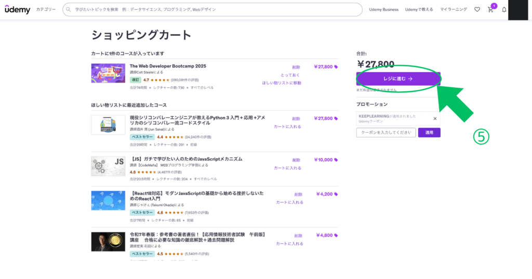
Task: Open the notifications bell icon
Action: tap(504, 9)
